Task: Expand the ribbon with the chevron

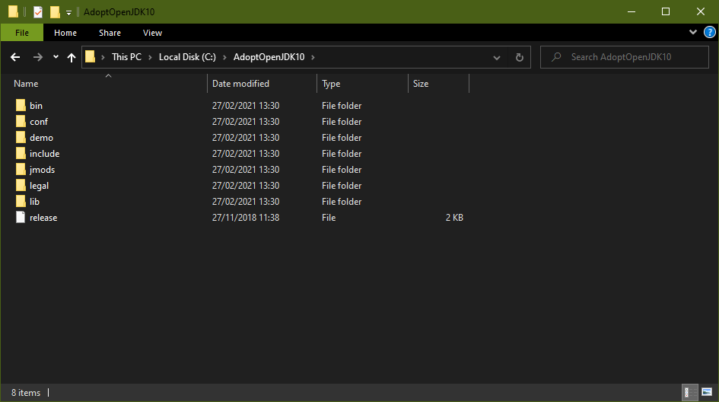Action: [x=693, y=32]
